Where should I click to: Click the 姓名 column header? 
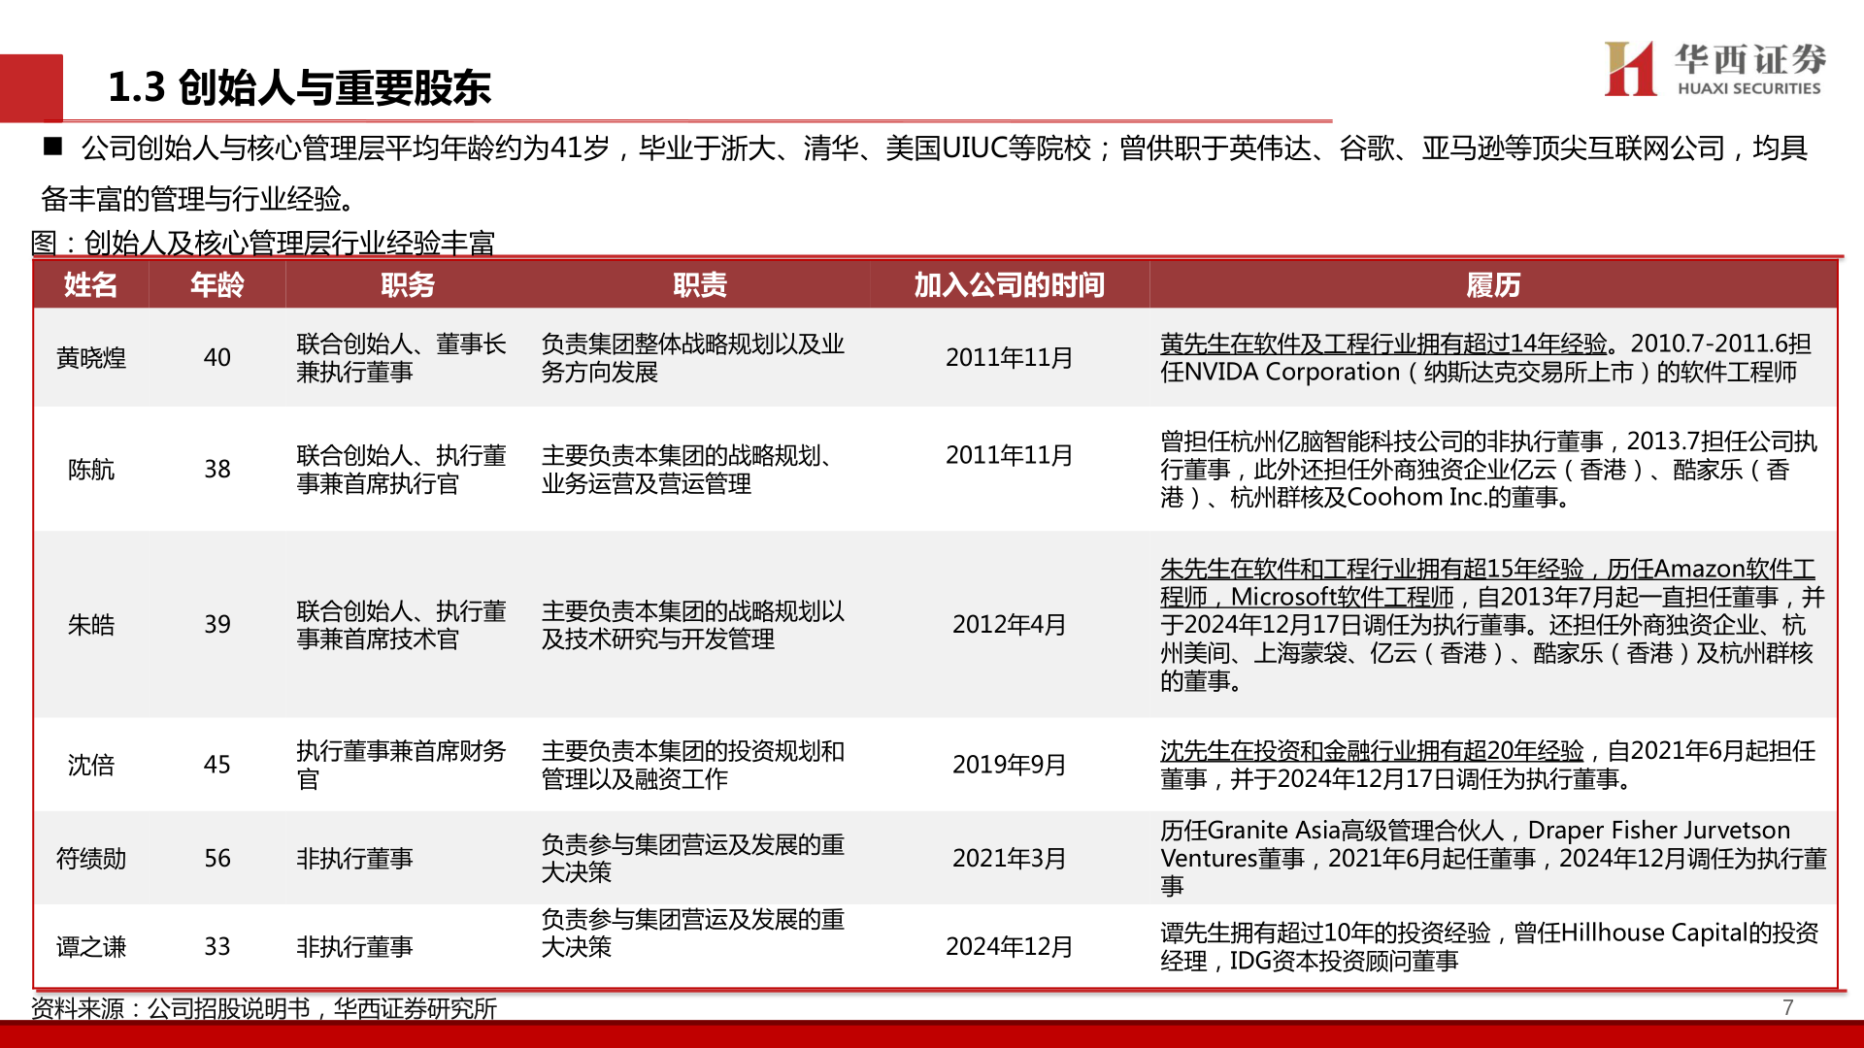(x=90, y=284)
